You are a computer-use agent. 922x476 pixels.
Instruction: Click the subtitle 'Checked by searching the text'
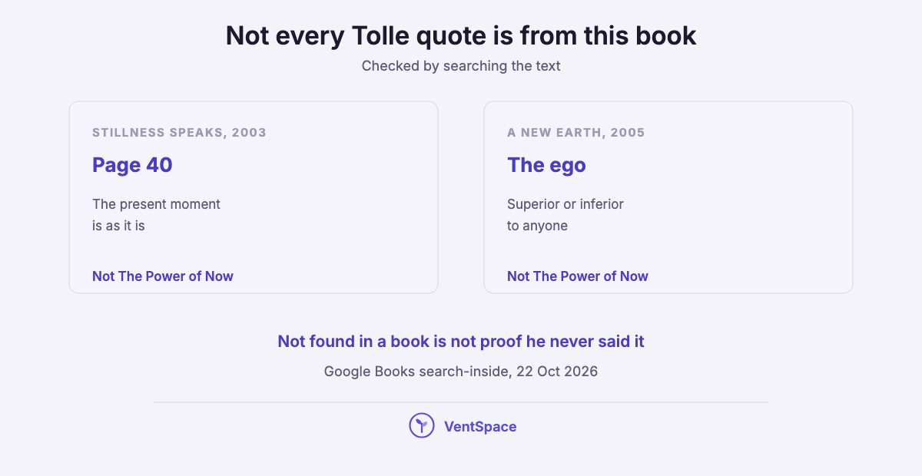pyautogui.click(x=461, y=66)
